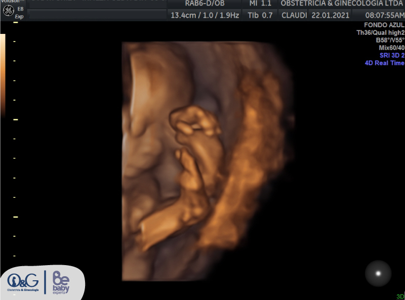The image size is (405, 300).
Task: Click the CLAUDI operator field
Action: pos(294,16)
